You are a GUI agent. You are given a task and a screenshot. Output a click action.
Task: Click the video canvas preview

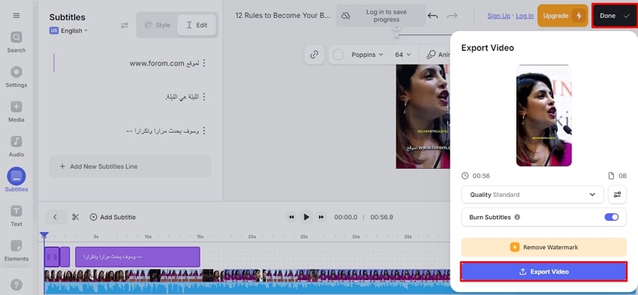[x=423, y=116]
